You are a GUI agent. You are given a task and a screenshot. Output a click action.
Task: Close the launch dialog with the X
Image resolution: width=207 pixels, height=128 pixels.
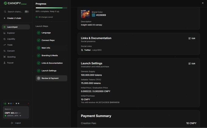(x=203, y=3)
